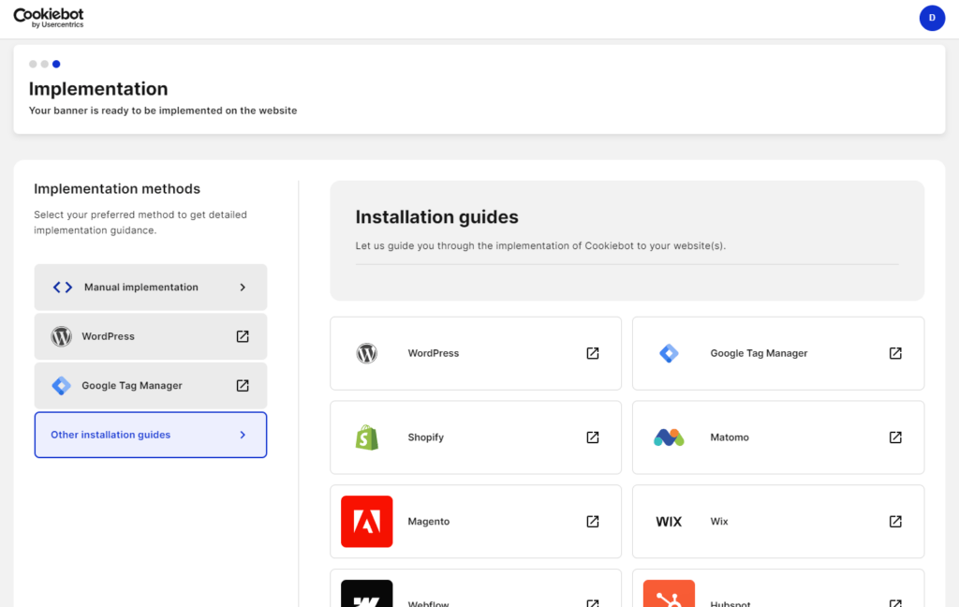Click the Hubspot logo
The image size is (959, 607).
tap(669, 594)
